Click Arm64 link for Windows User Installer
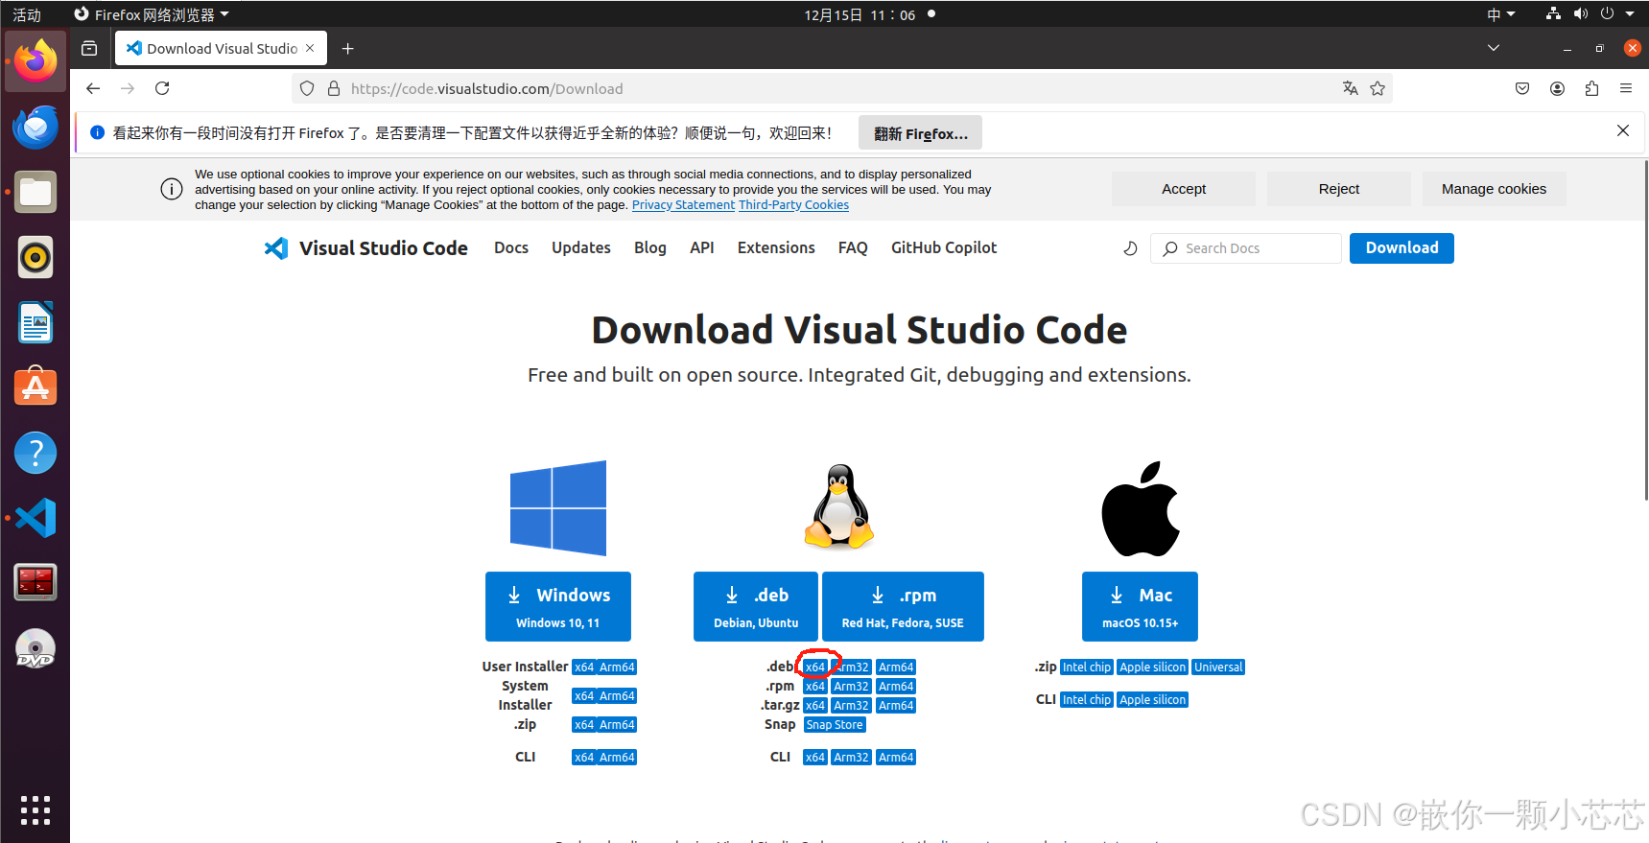 (x=617, y=667)
